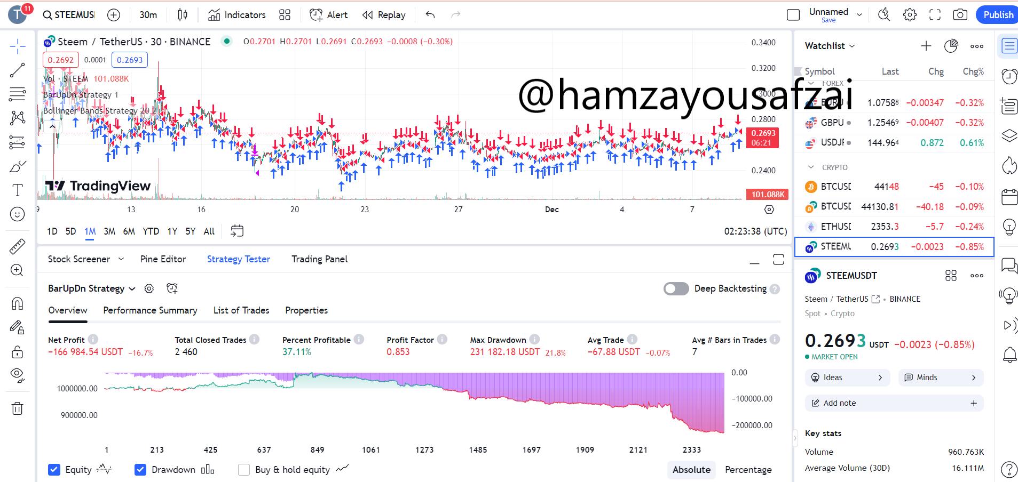Select the trend line drawing tool
The image size is (1018, 482).
pos(18,70)
